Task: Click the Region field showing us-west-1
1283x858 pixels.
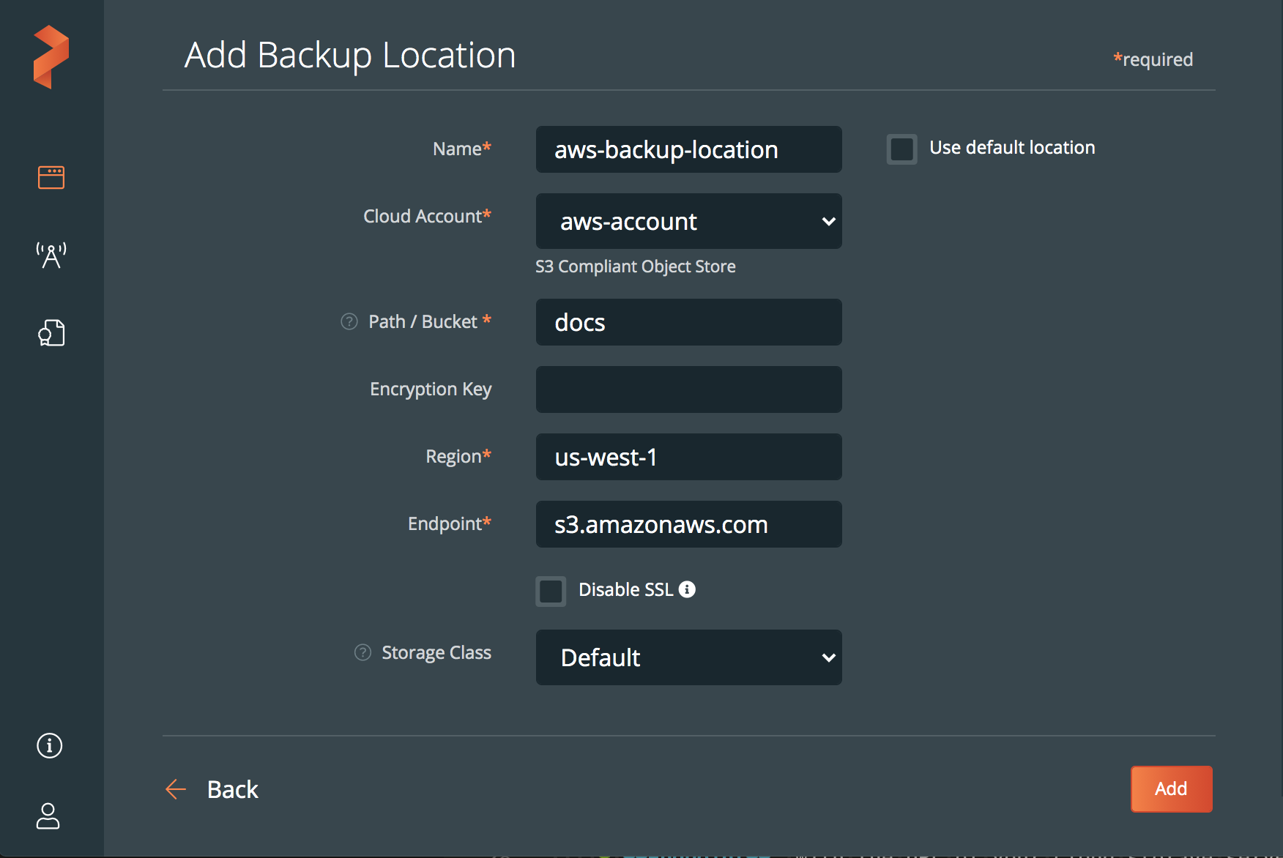Action: click(688, 457)
